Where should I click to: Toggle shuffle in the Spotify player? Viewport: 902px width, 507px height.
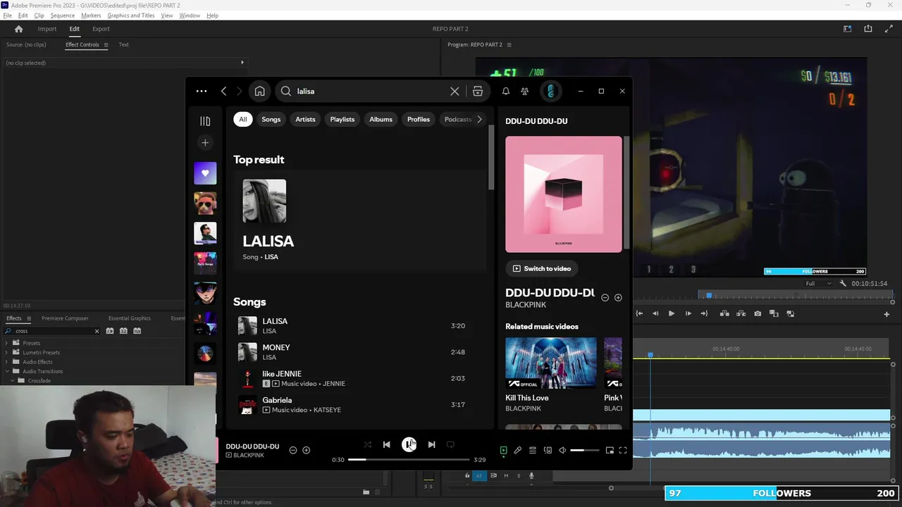pyautogui.click(x=367, y=444)
